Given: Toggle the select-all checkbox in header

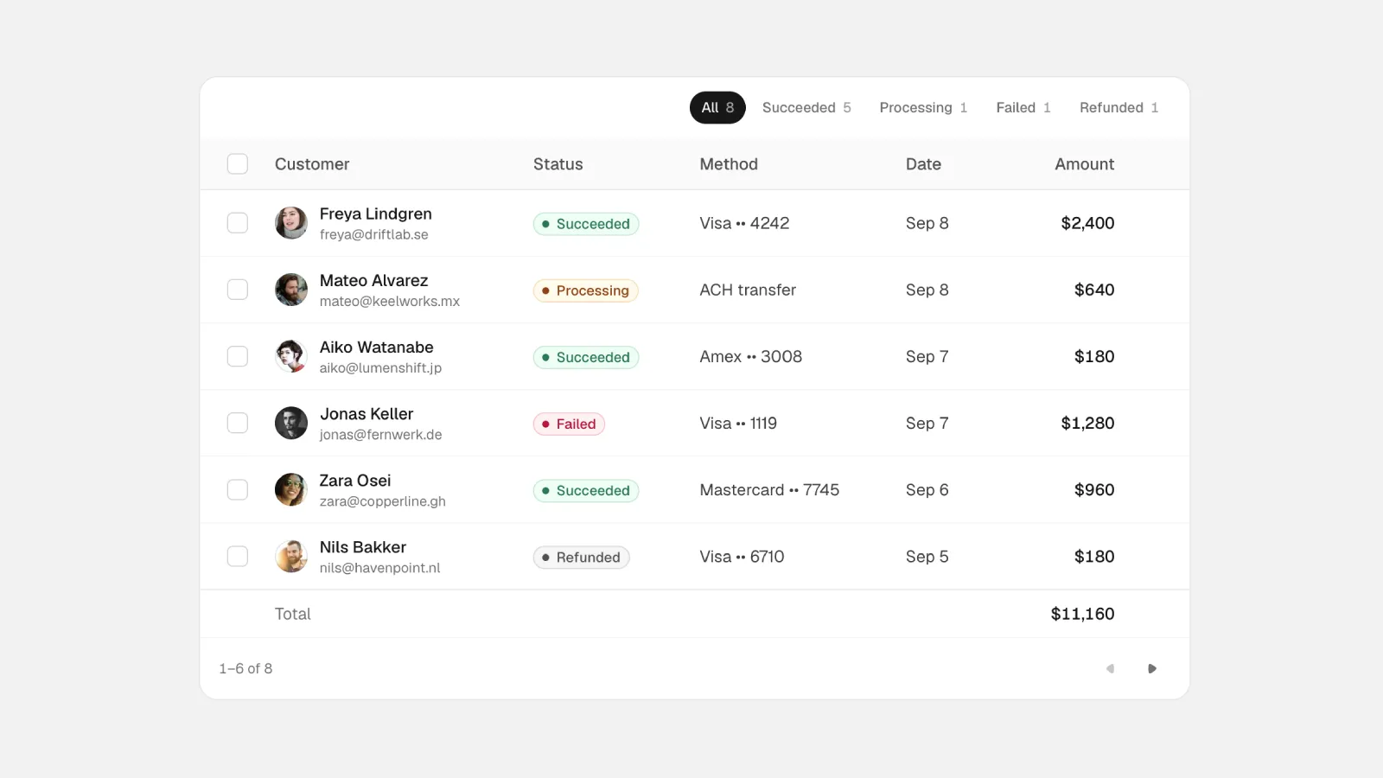Looking at the screenshot, I should tap(238, 164).
